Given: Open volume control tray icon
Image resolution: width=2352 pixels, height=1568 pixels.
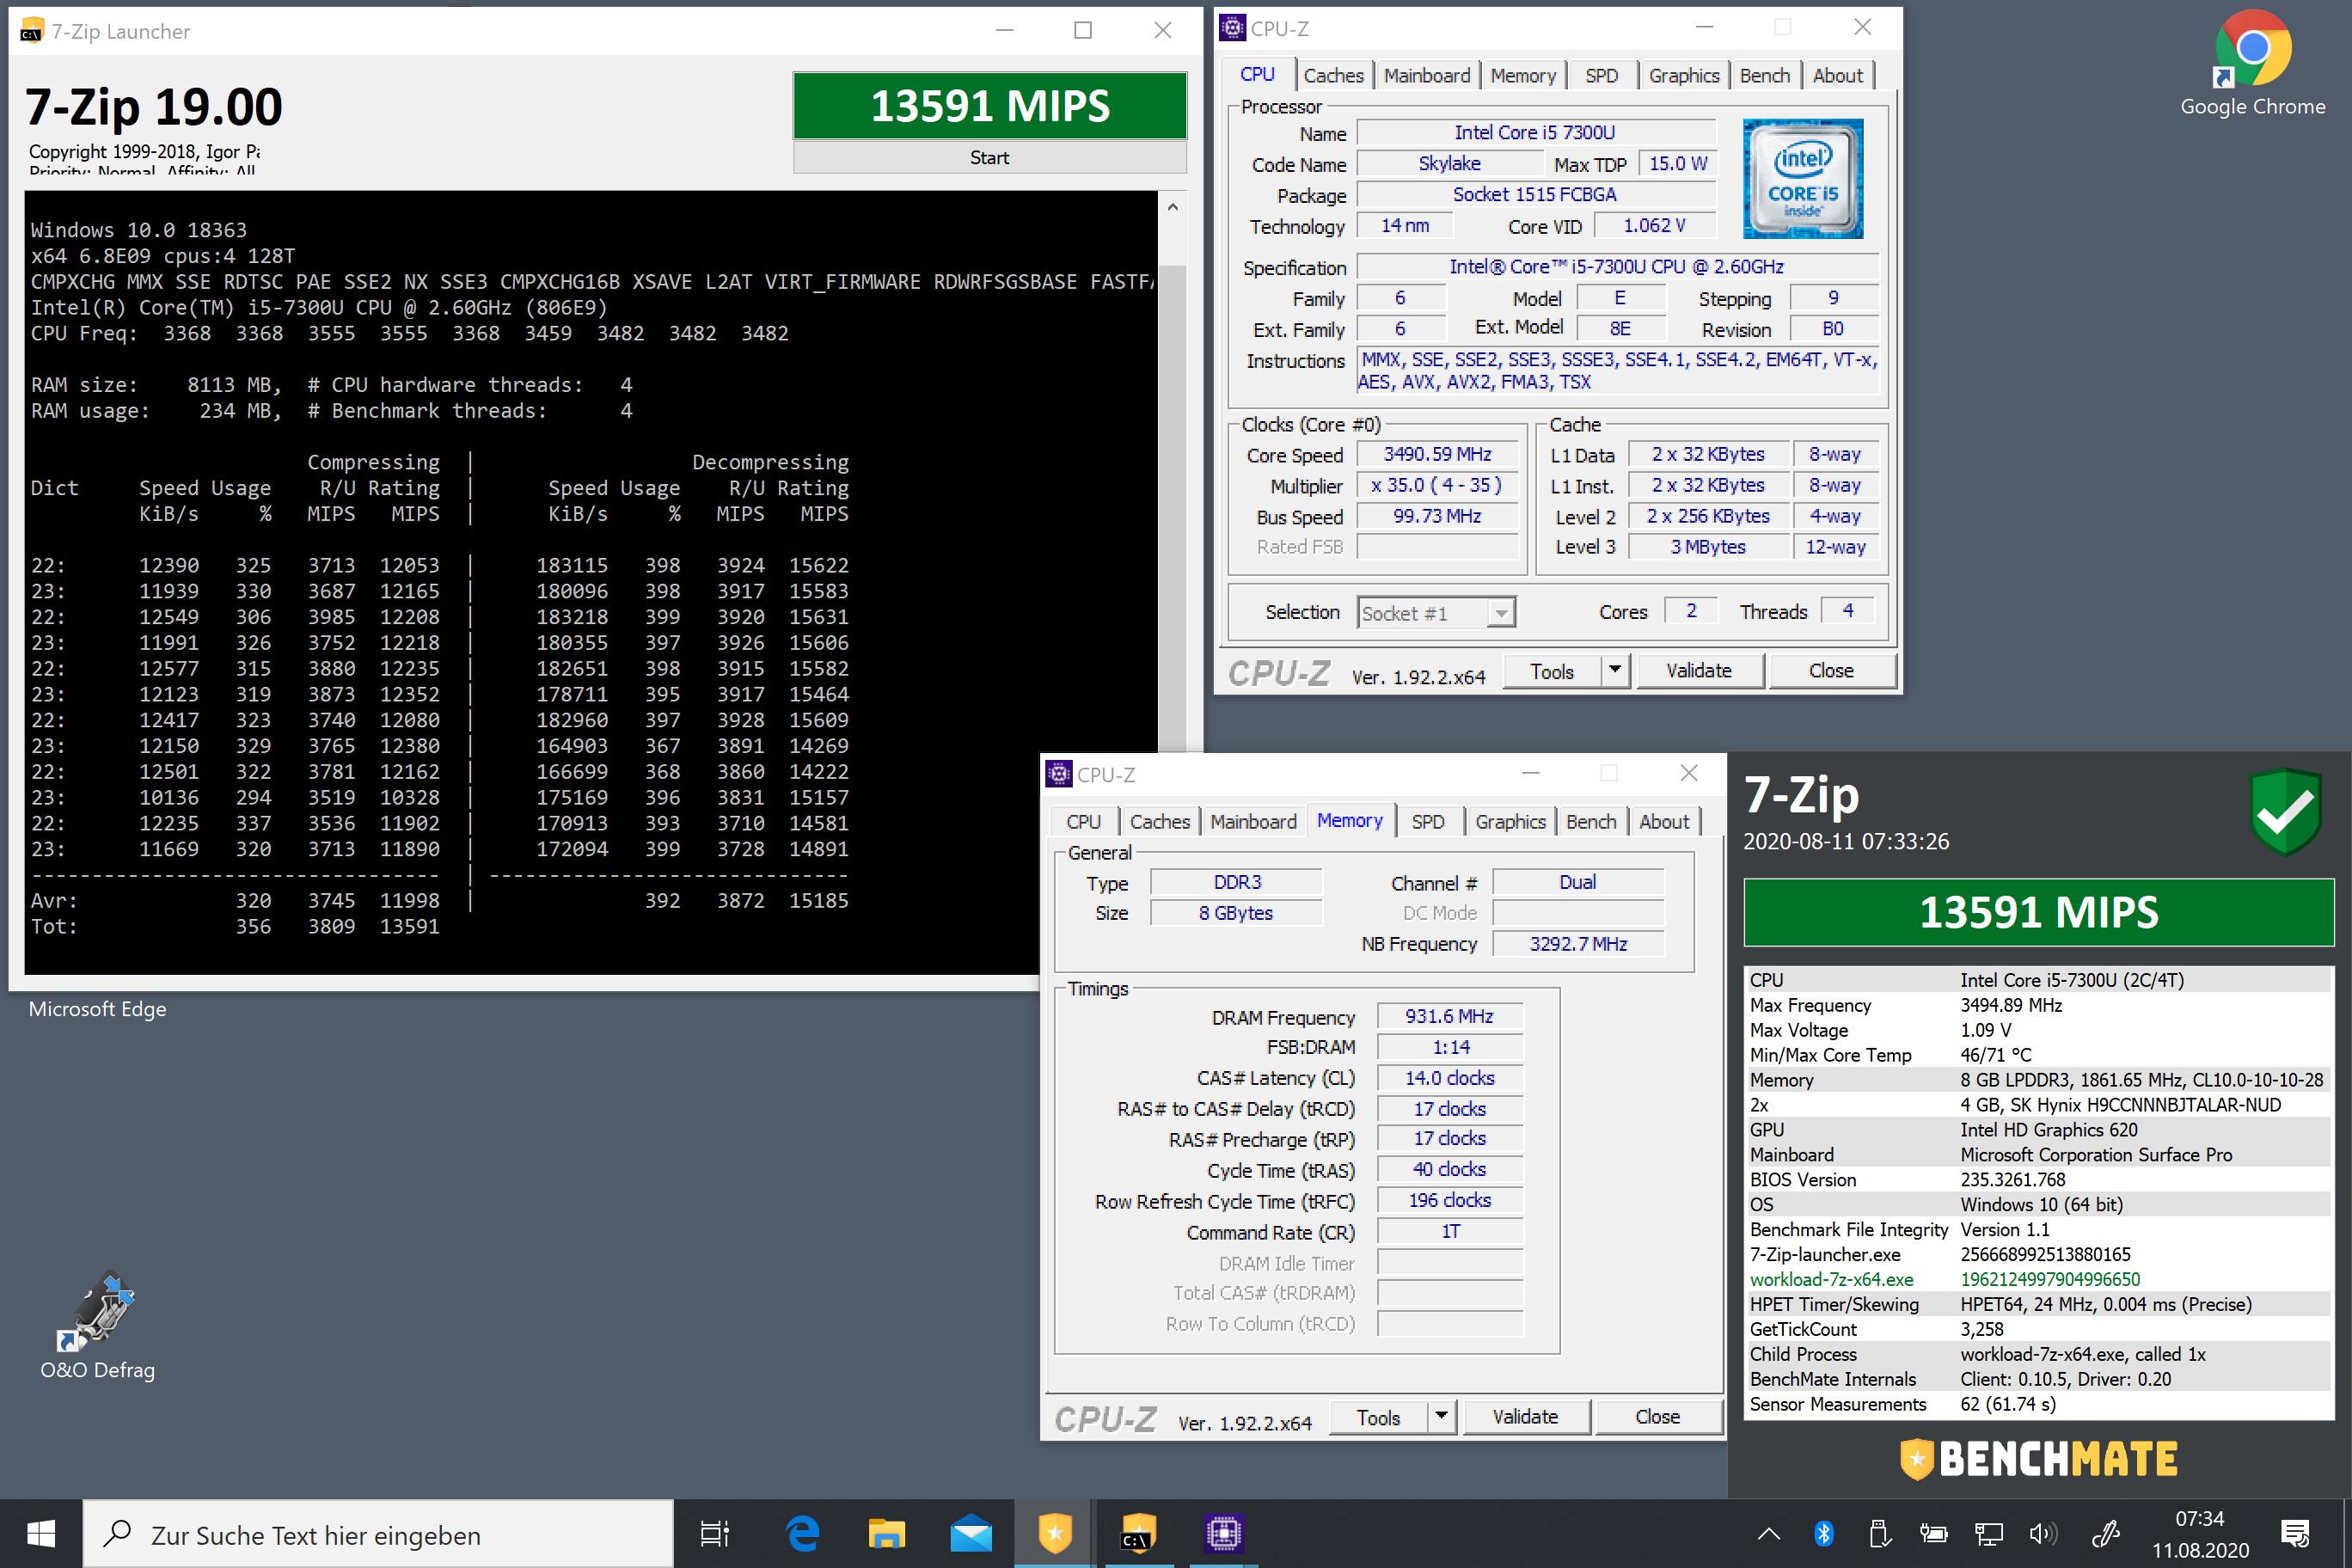Looking at the screenshot, I should point(2043,1534).
